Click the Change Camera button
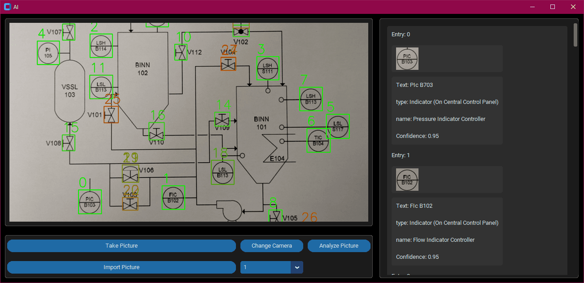The image size is (584, 283). pyautogui.click(x=272, y=246)
